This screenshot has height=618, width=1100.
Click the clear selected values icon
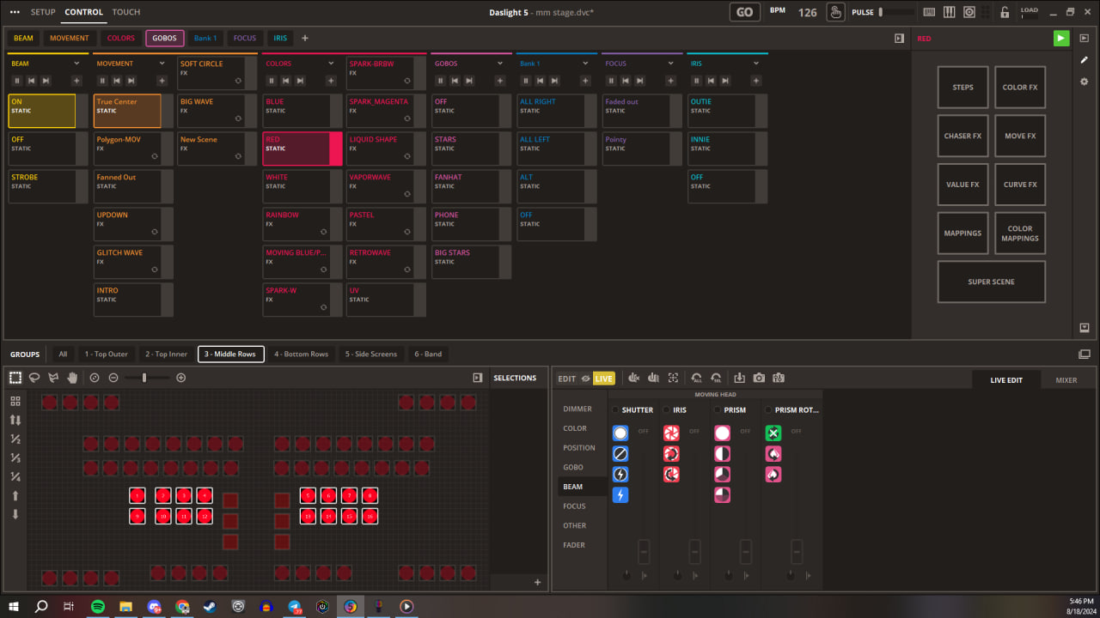717,378
